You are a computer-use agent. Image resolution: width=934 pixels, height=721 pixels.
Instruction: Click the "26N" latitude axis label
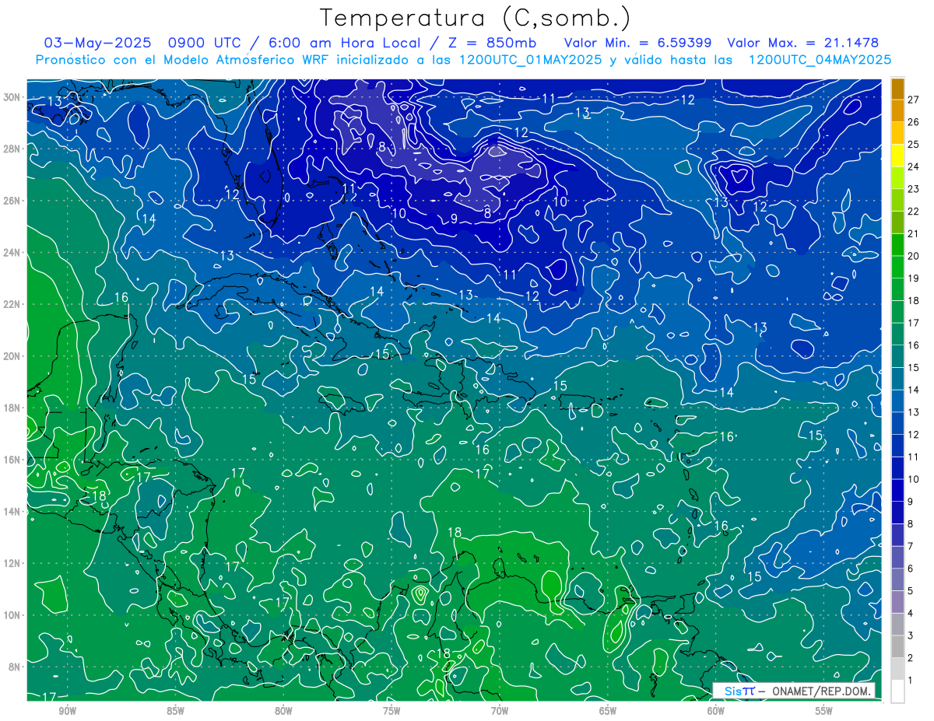coord(12,201)
